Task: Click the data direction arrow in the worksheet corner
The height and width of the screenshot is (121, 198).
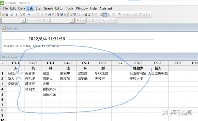Action: coord(2,63)
